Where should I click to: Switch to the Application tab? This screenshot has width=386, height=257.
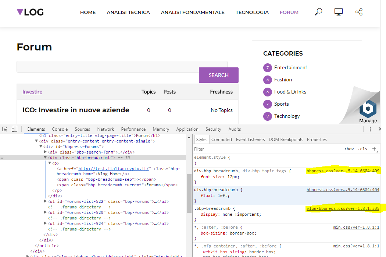[187, 129]
